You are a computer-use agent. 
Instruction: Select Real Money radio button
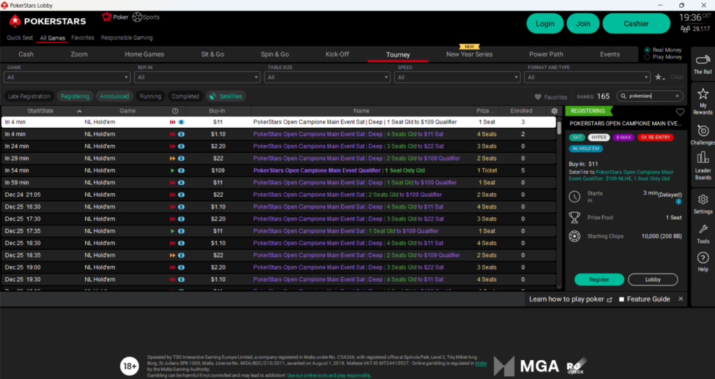click(x=647, y=50)
